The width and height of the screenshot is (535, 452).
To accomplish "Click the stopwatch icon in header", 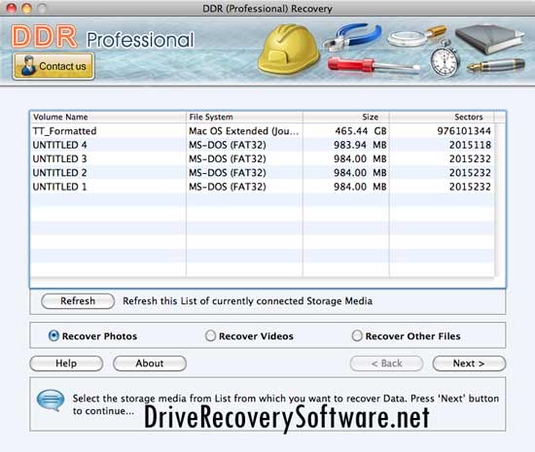I will (444, 58).
